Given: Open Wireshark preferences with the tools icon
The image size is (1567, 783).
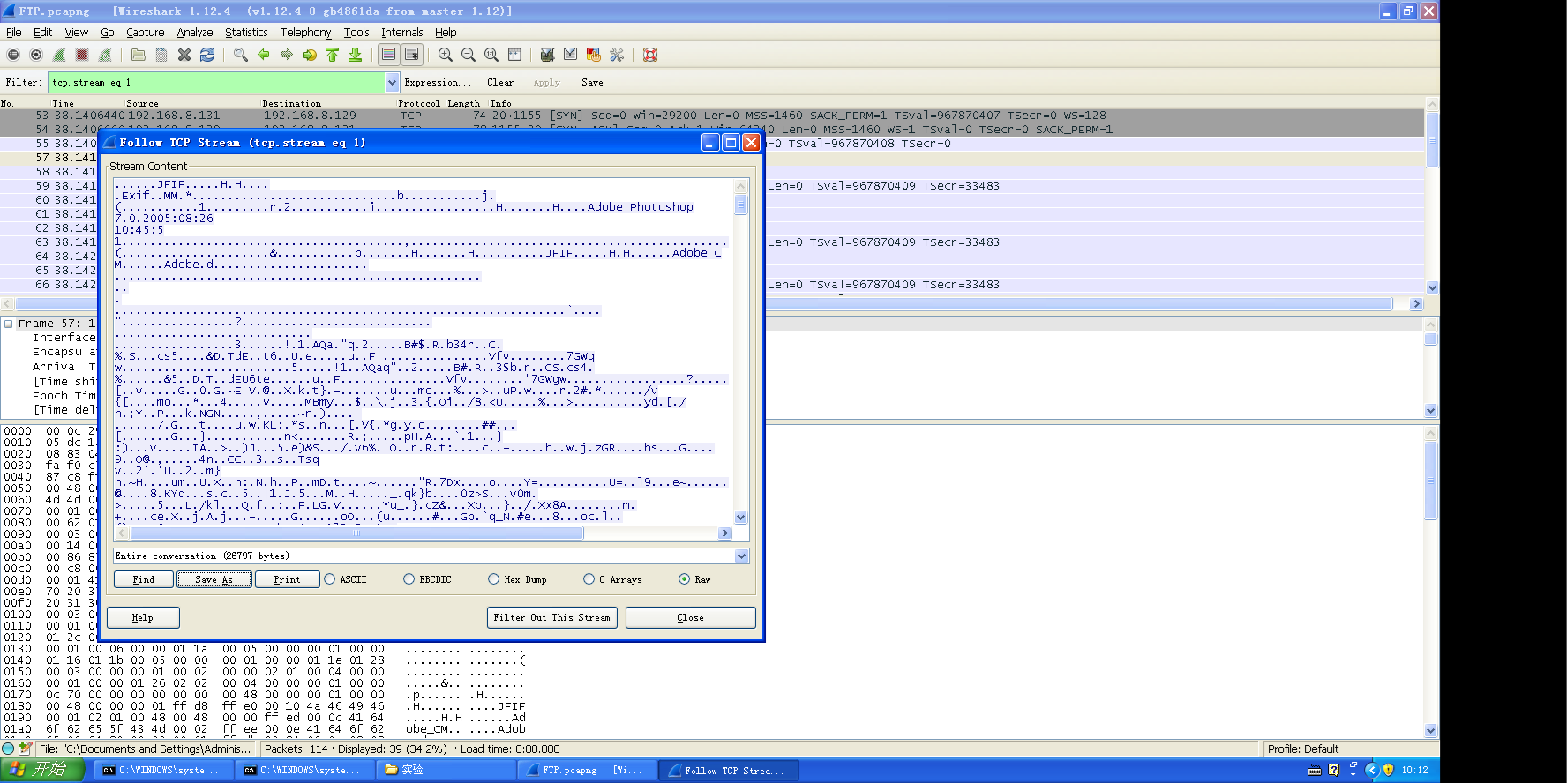Looking at the screenshot, I should click(617, 55).
